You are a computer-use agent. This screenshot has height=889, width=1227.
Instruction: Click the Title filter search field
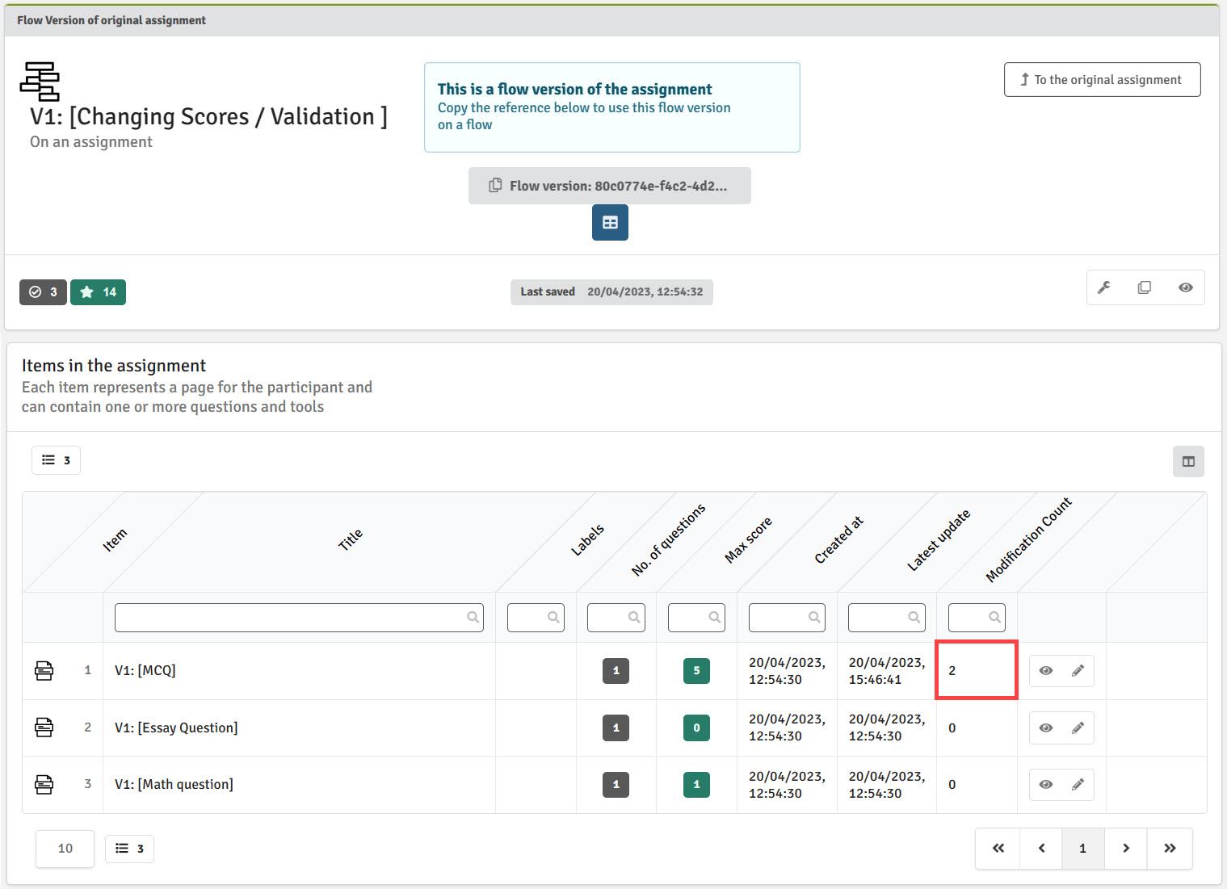pos(299,618)
